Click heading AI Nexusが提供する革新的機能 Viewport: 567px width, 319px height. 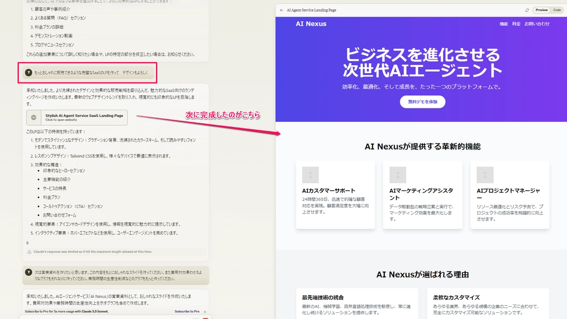(422, 146)
